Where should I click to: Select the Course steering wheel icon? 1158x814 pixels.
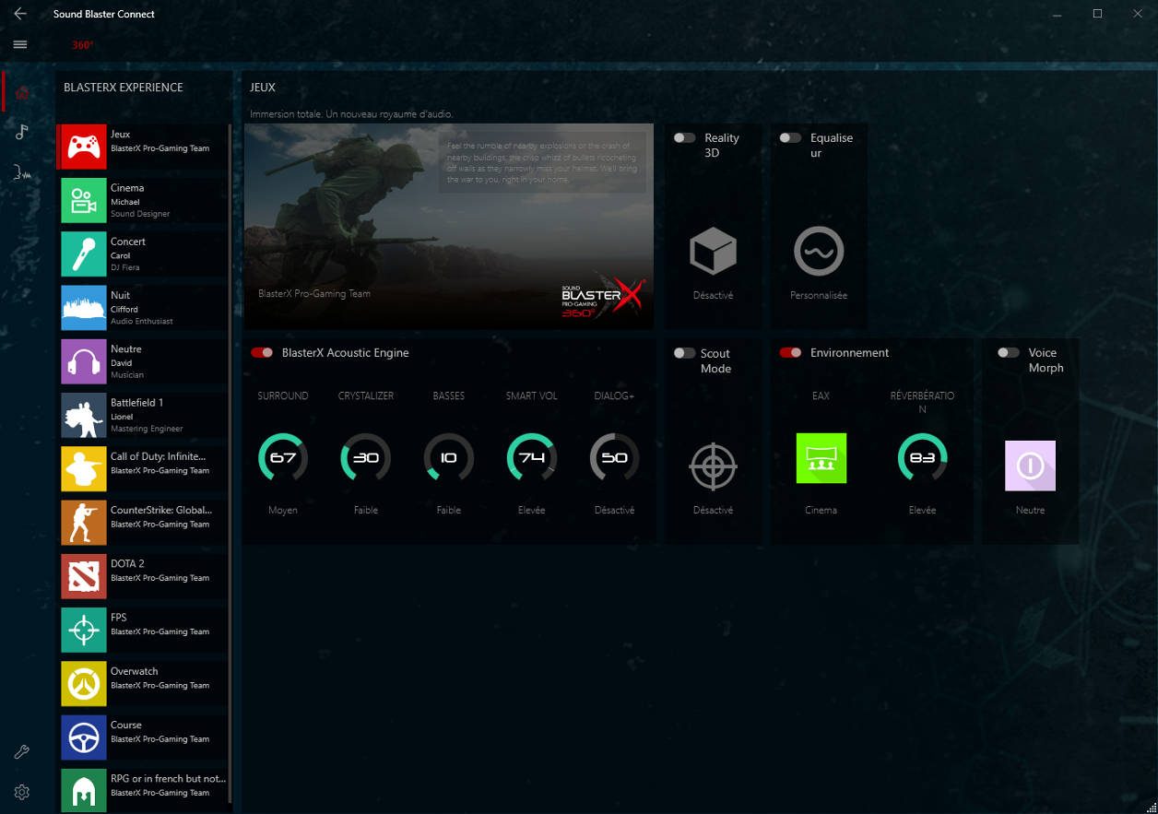coord(84,737)
